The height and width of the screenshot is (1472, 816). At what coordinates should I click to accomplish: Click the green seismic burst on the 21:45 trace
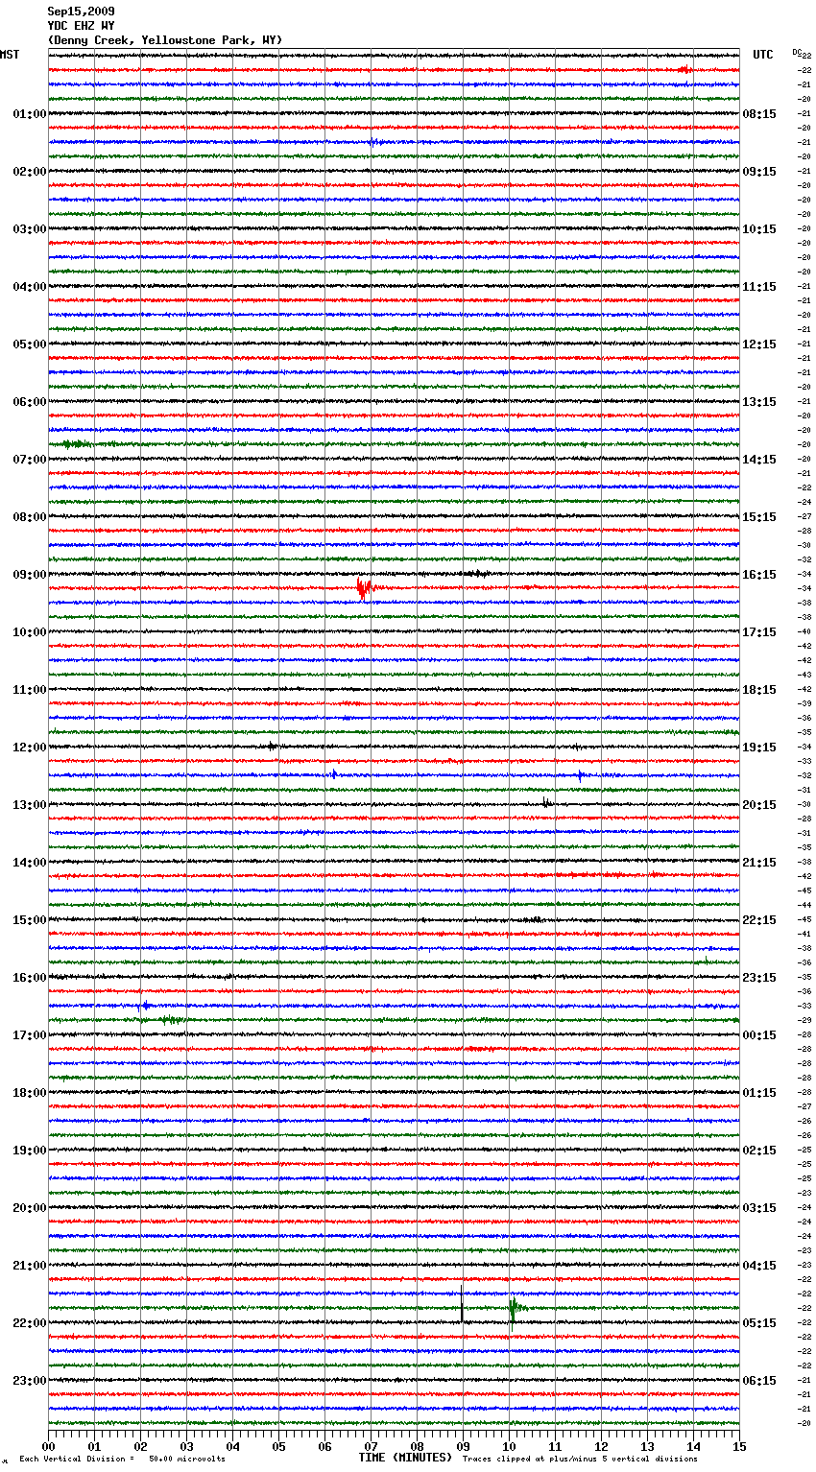point(516,1308)
